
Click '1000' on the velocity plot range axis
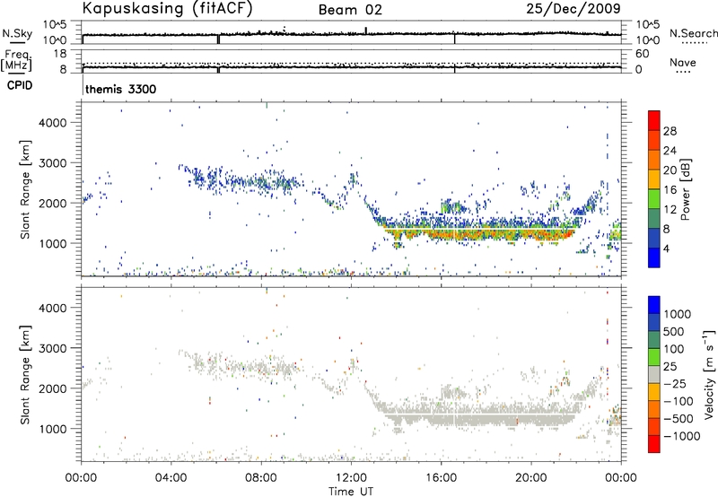pos(53,429)
